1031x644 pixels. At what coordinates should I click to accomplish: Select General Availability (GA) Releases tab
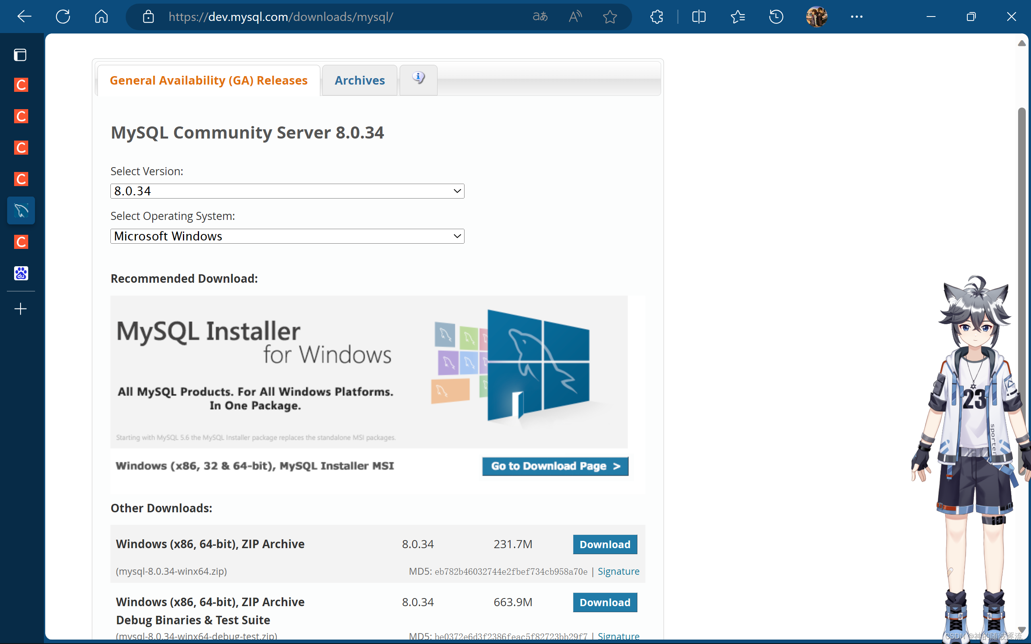[209, 80]
